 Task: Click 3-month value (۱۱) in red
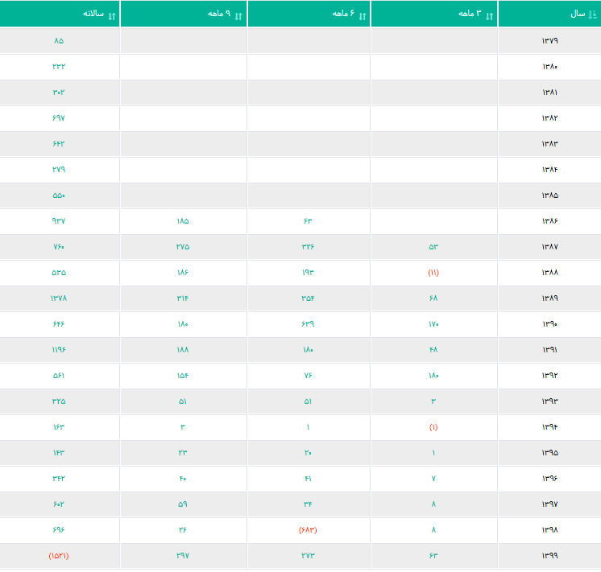(433, 272)
